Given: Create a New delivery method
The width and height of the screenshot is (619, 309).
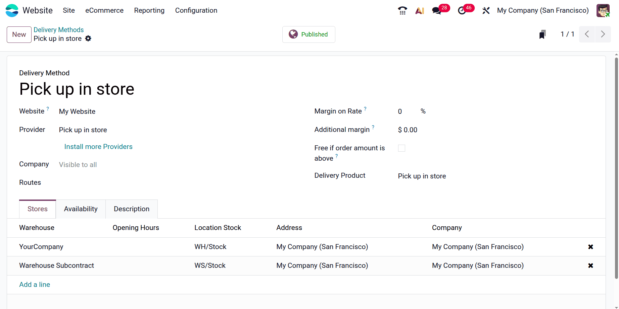Looking at the screenshot, I should [x=19, y=34].
